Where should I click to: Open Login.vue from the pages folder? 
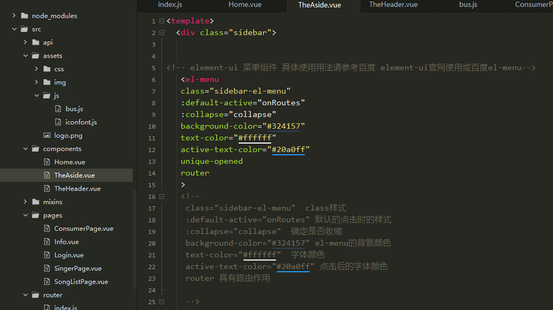[69, 255]
